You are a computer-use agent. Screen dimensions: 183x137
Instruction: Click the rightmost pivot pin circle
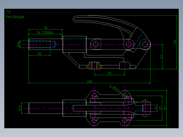[145, 44]
